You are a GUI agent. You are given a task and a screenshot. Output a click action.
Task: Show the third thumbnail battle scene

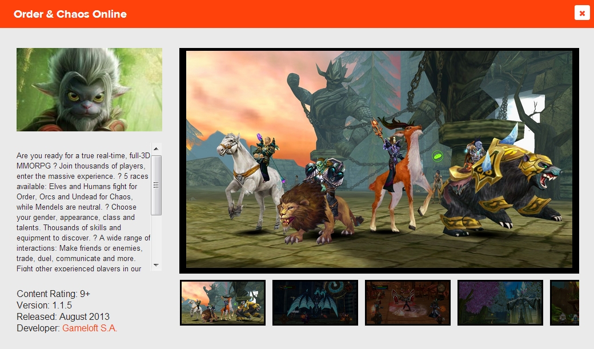408,303
